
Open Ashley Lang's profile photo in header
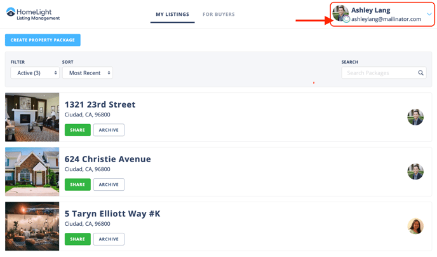click(340, 13)
